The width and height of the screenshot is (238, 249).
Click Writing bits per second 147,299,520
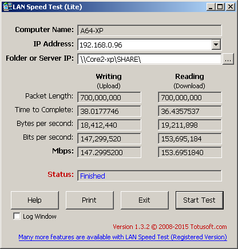coord(109,139)
